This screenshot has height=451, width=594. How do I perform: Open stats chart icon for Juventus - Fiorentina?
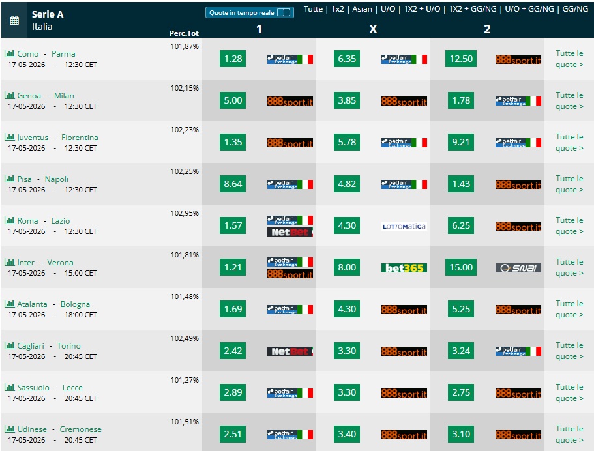pyautogui.click(x=10, y=137)
